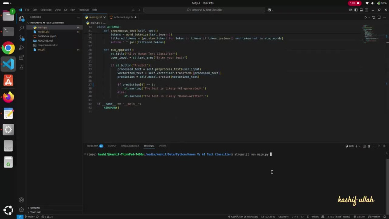Expand the Timeline section

click(x=35, y=212)
